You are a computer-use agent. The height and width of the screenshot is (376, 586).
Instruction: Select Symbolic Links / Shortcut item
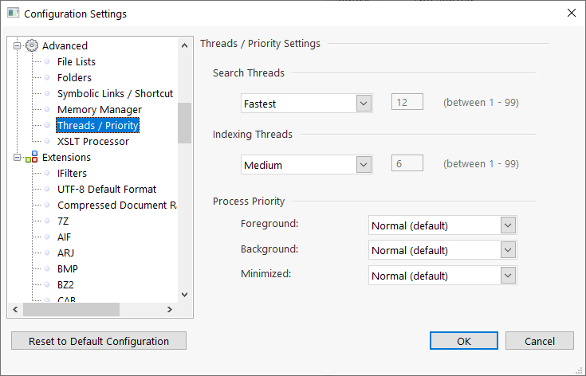[x=115, y=94]
